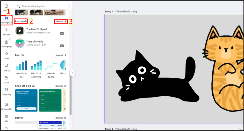Screen dimensions: 244x131
Task: Open Thương hiệu brand panel
Action: pyautogui.click(x=6, y=44)
